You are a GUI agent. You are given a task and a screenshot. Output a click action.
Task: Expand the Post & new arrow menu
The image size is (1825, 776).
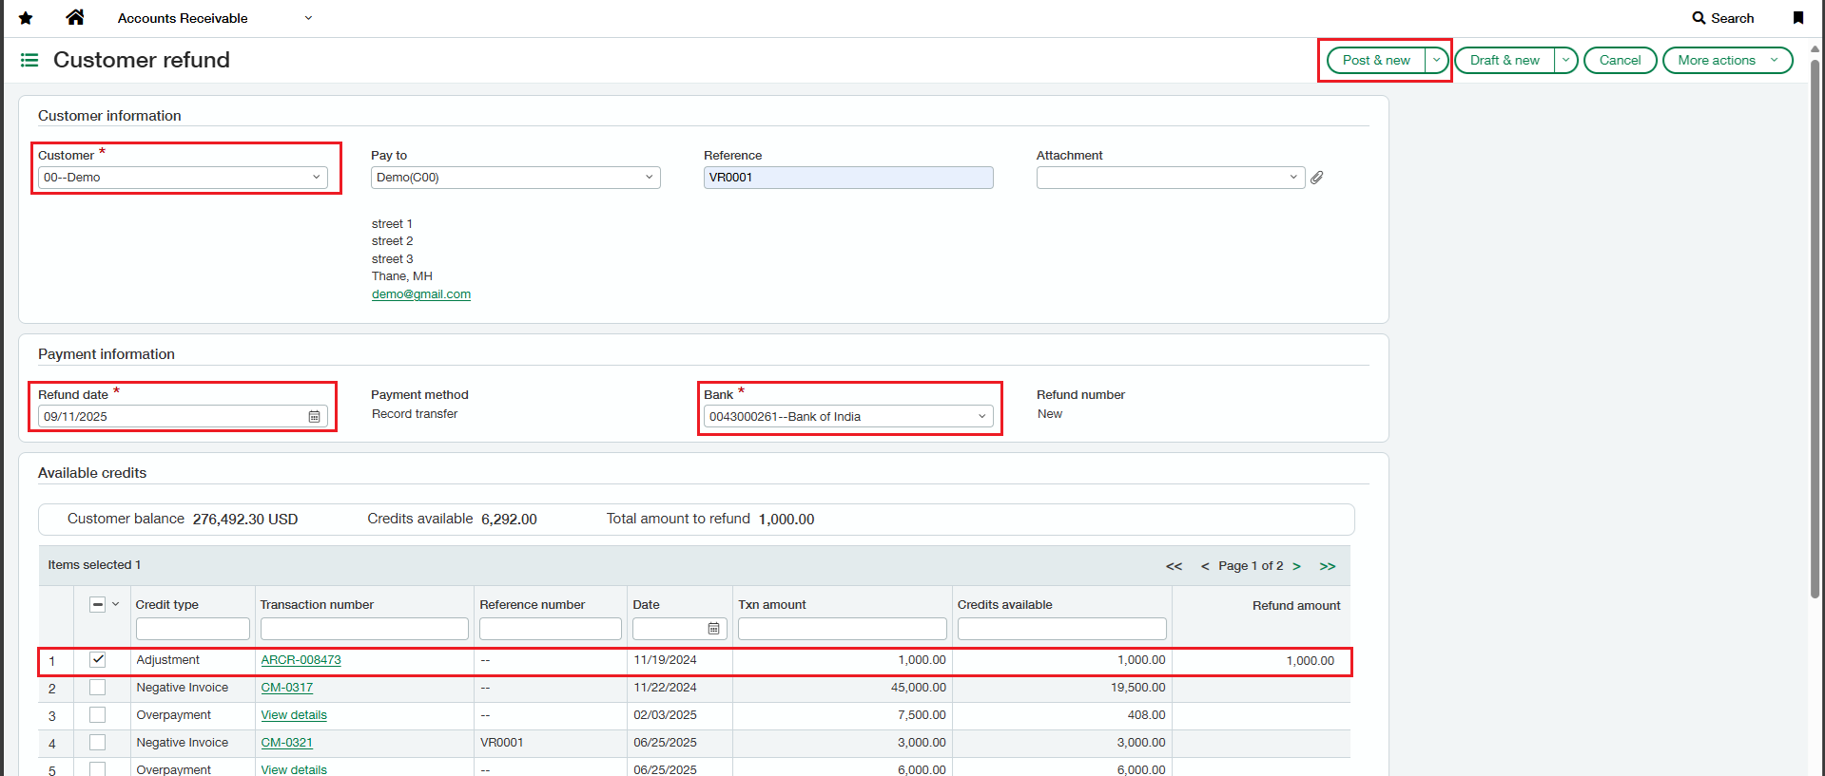coord(1436,60)
